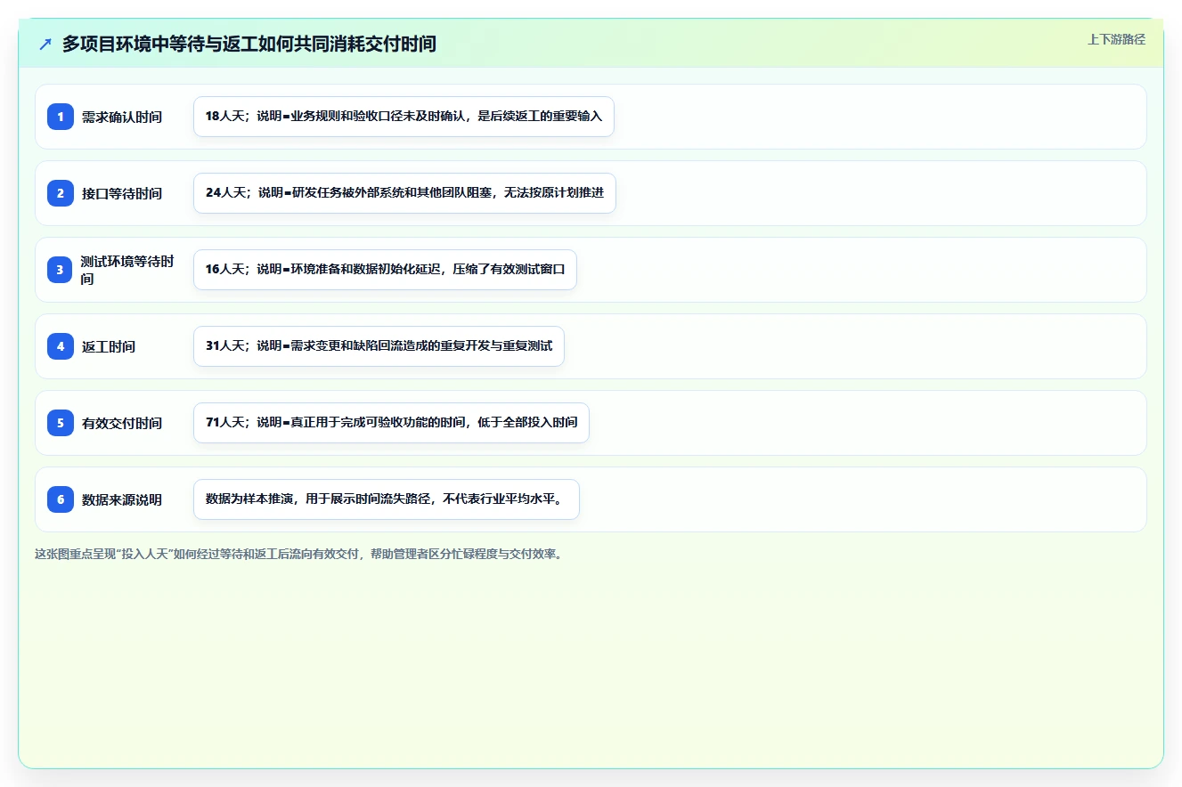Open the 31人天 description box

379,346
